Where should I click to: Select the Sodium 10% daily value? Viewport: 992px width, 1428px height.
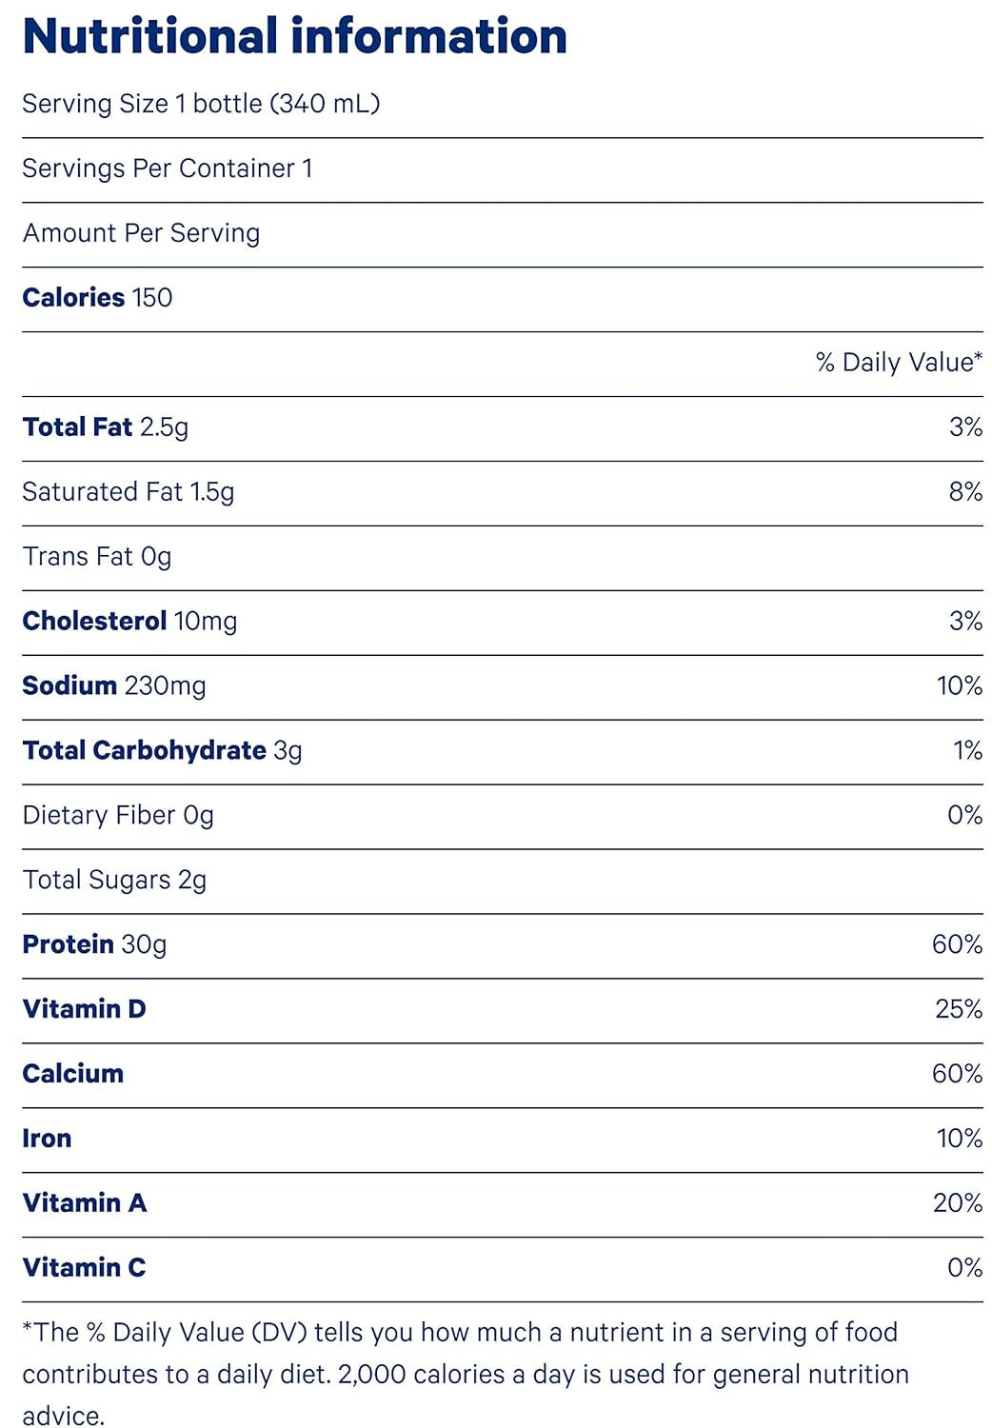[959, 686]
